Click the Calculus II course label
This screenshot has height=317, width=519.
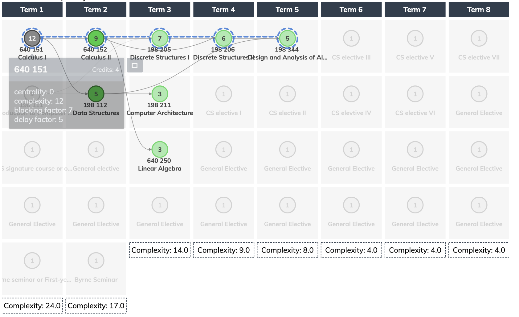96,57
